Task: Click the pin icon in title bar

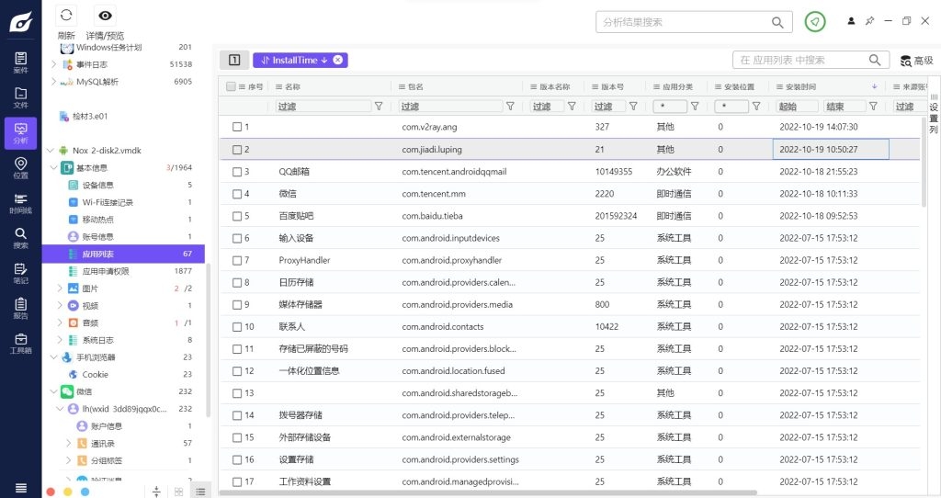Action: pyautogui.click(x=869, y=21)
